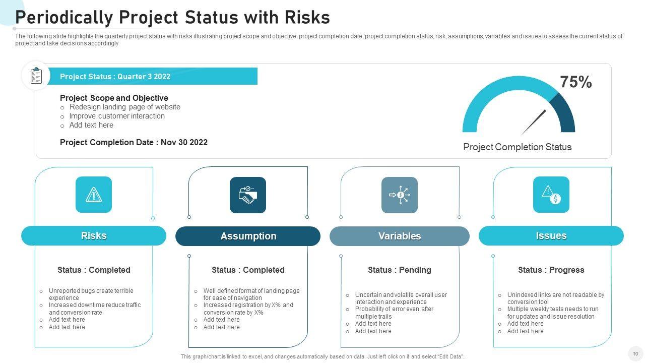Click the gauge needle pointer

coord(534,122)
